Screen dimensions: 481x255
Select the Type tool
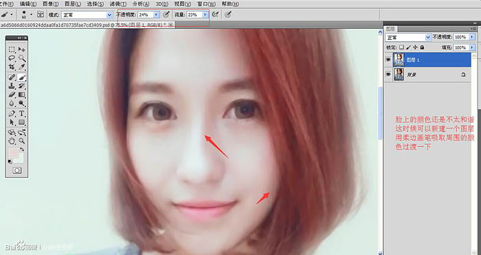tap(21, 114)
